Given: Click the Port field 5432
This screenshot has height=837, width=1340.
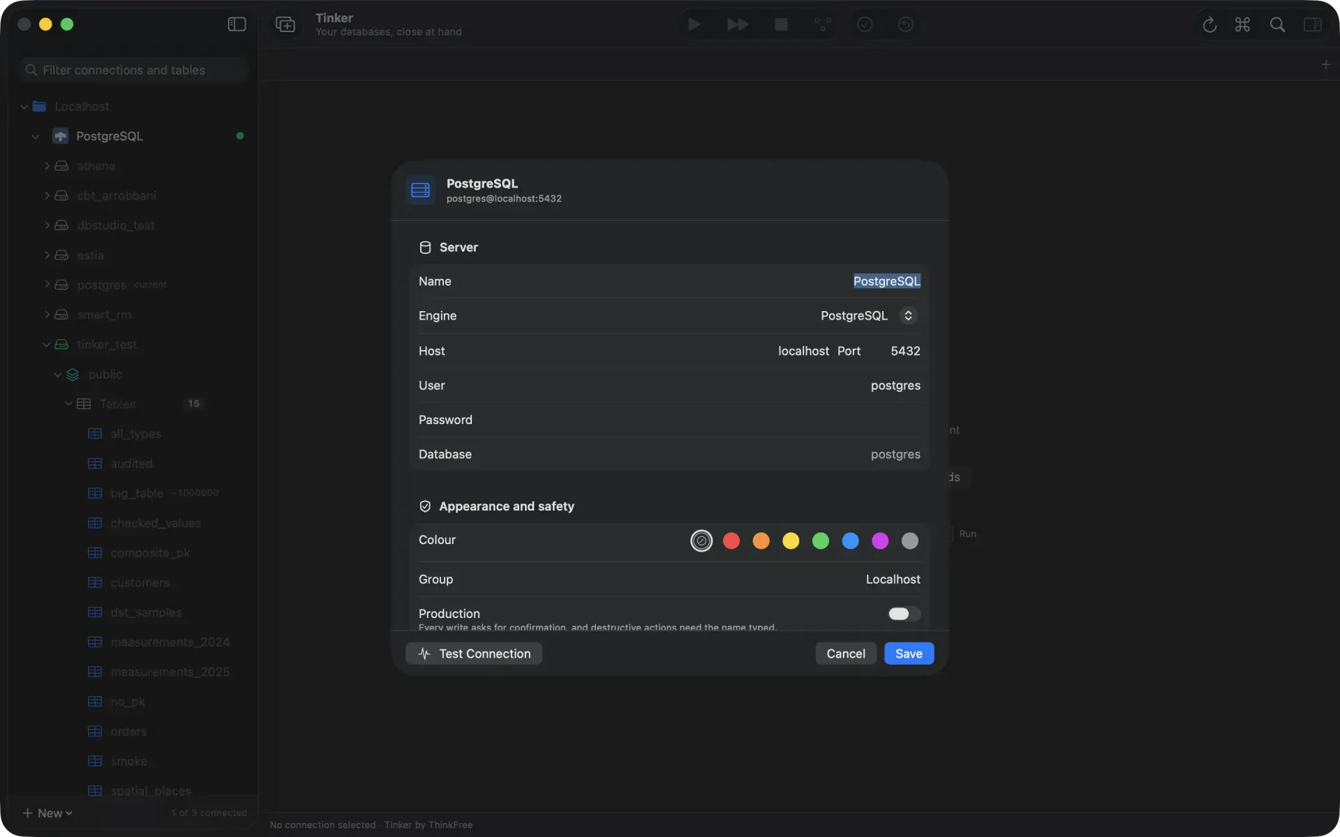Looking at the screenshot, I should (x=905, y=351).
